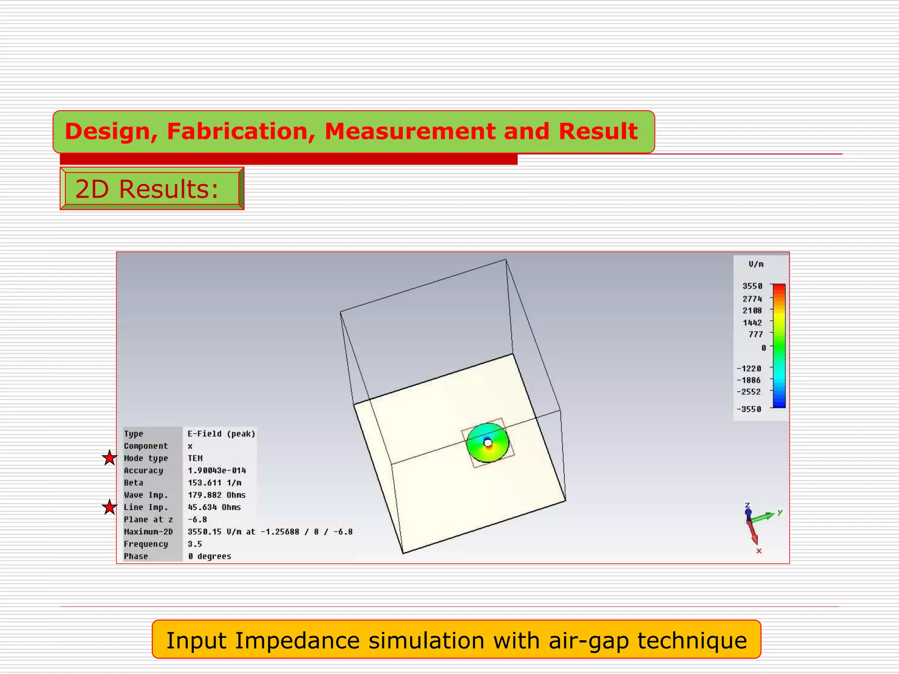
Task: Click the circular E-field port plot
Action: (x=488, y=443)
